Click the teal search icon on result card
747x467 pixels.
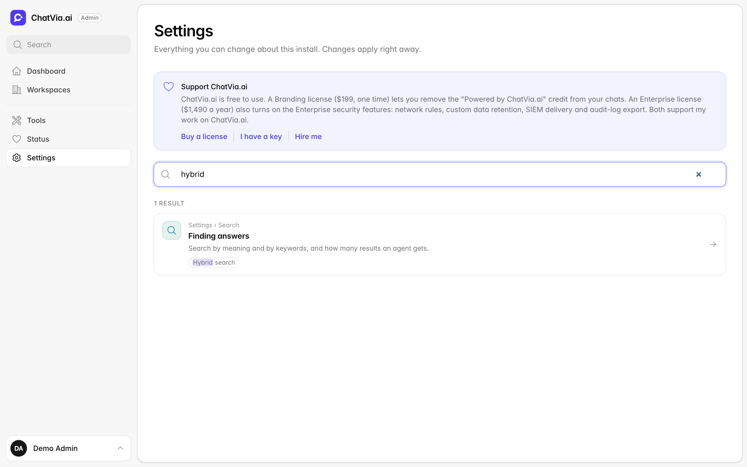[172, 230]
